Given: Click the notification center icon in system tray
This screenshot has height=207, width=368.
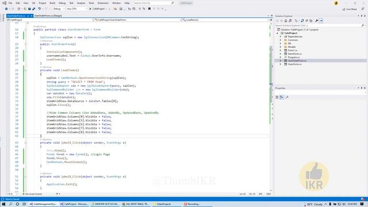Looking at the screenshot, I should coord(362,204).
